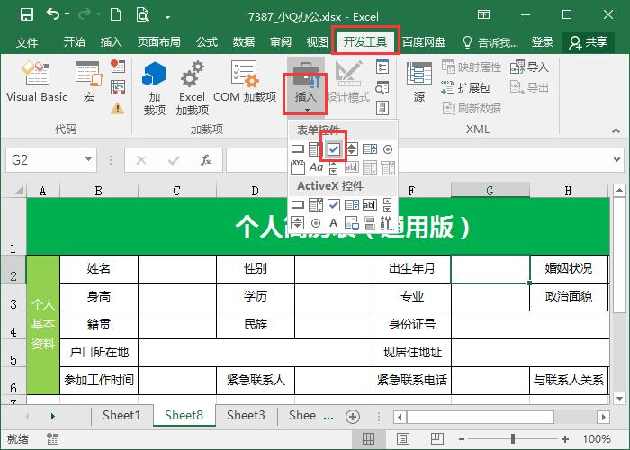This screenshot has width=630, height=450.
Task: Switch to Normal view in status bar
Action: click(x=368, y=439)
